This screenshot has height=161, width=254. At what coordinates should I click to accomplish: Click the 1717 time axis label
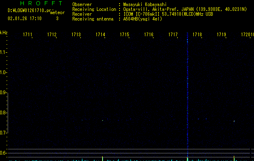coord(173,35)
